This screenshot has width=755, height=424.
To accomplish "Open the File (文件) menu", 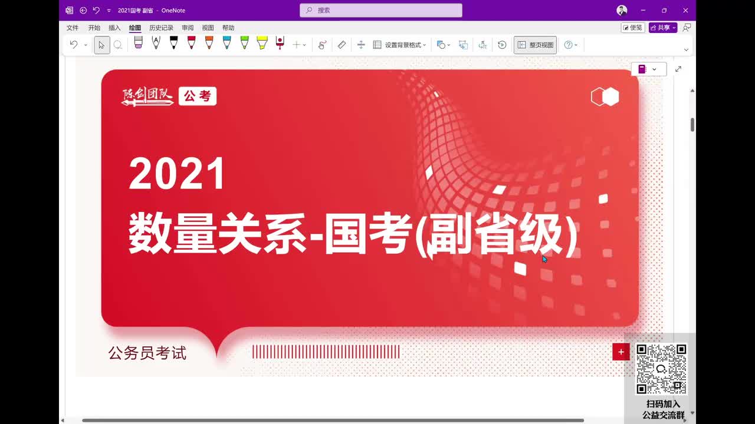I will [x=73, y=28].
